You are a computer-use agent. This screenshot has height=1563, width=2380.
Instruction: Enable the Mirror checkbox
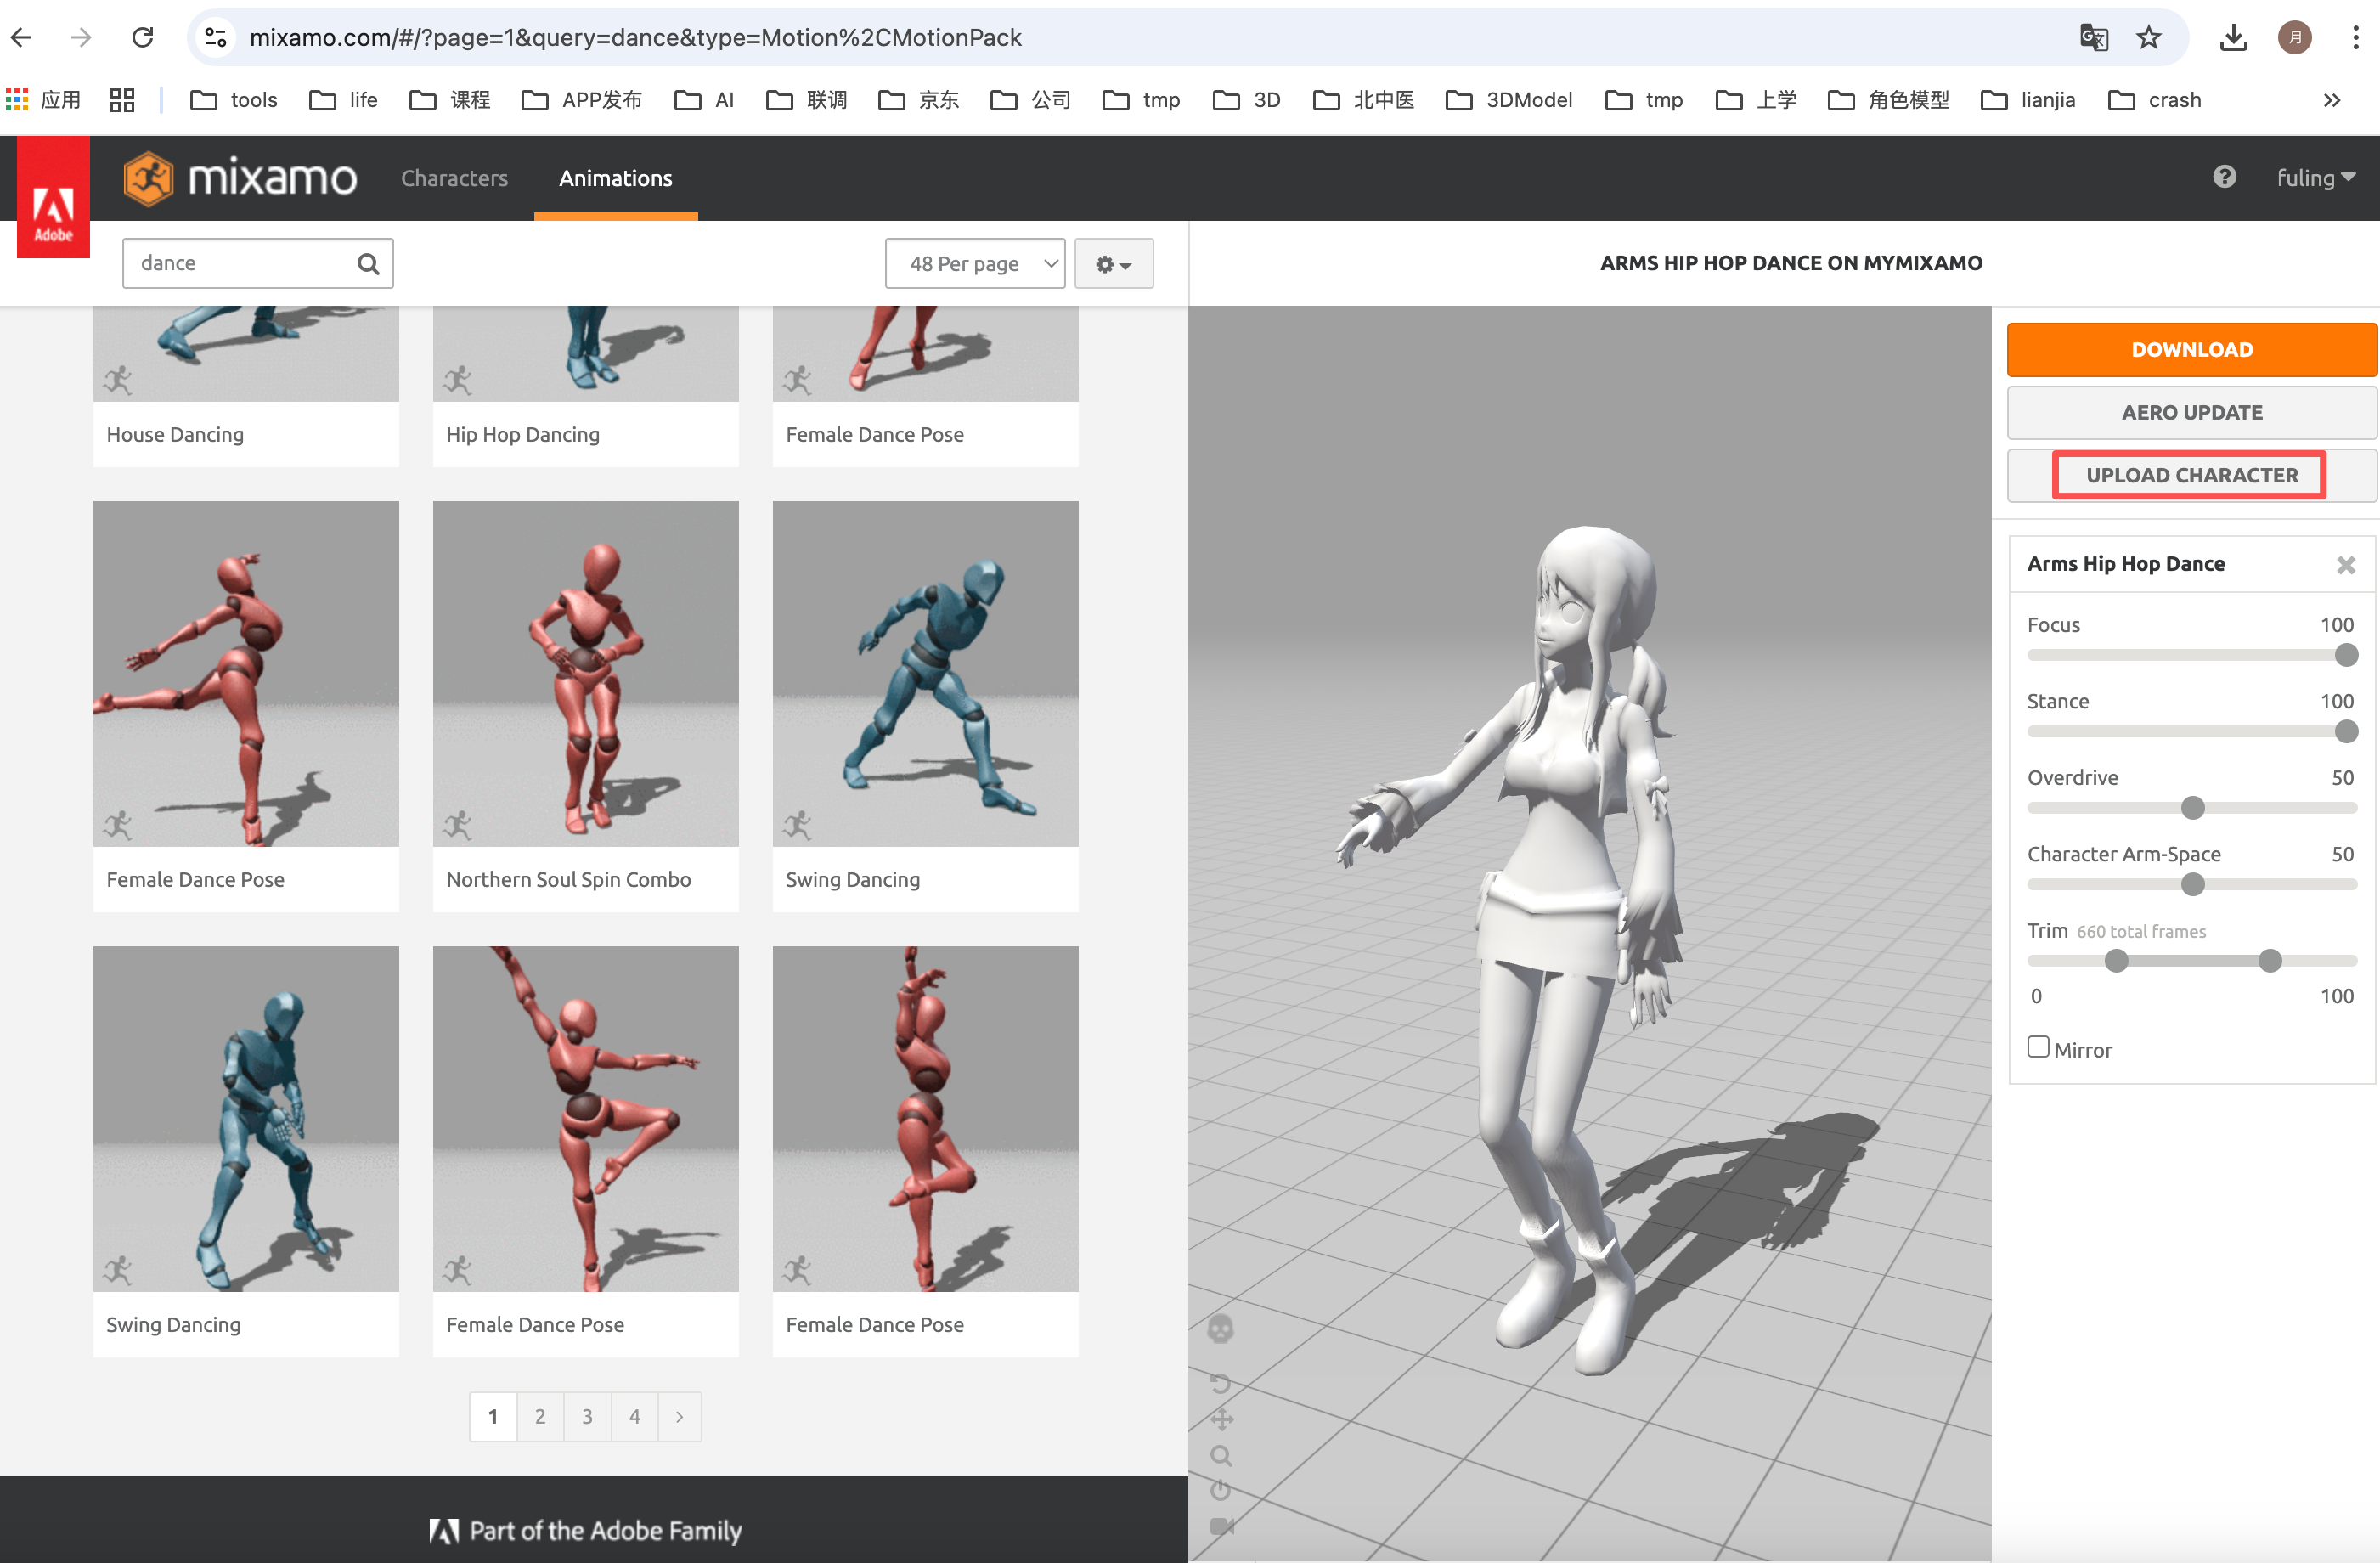coord(2038,1047)
